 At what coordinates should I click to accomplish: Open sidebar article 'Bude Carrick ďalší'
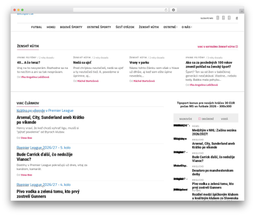pos(213,159)
